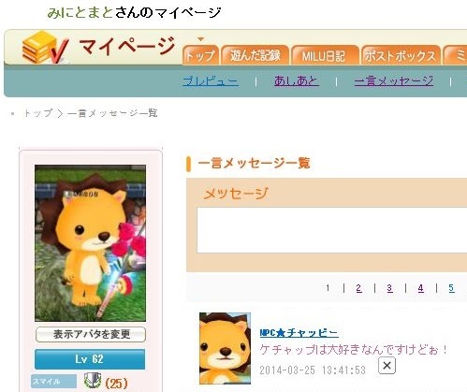Open the MILU日記 tab
This screenshot has width=467, height=392.
(324, 55)
